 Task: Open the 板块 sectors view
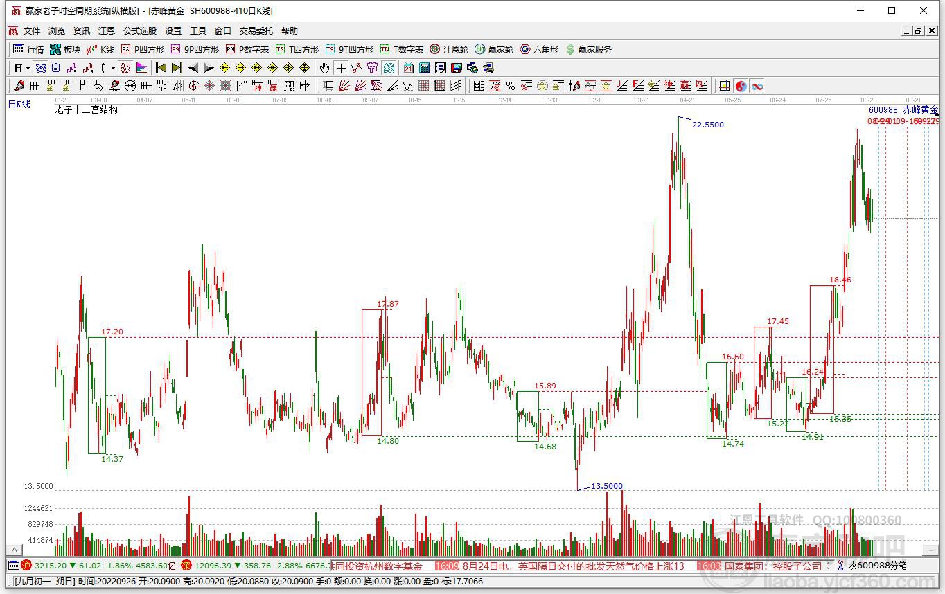(x=65, y=49)
